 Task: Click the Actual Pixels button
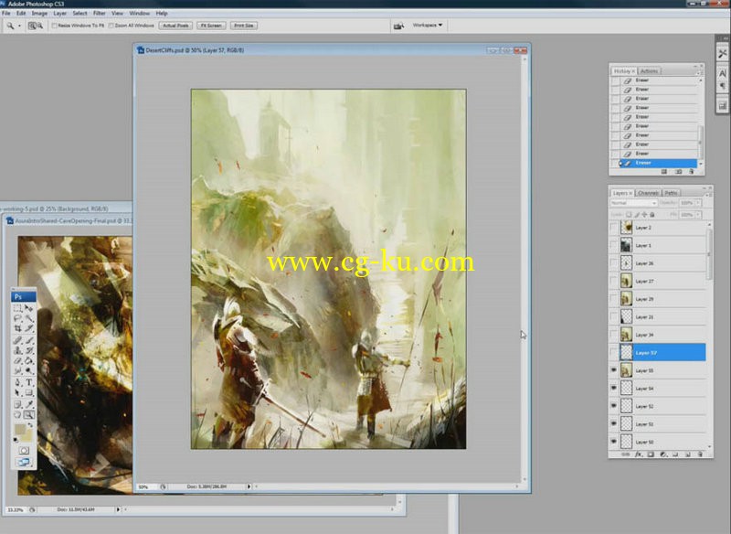[175, 26]
